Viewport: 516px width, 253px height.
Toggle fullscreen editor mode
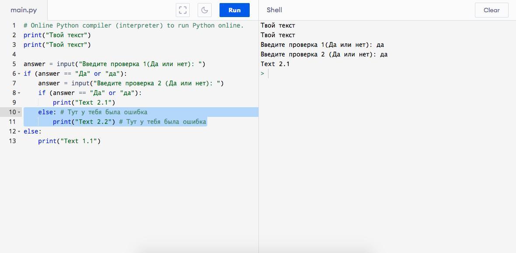[x=183, y=10]
